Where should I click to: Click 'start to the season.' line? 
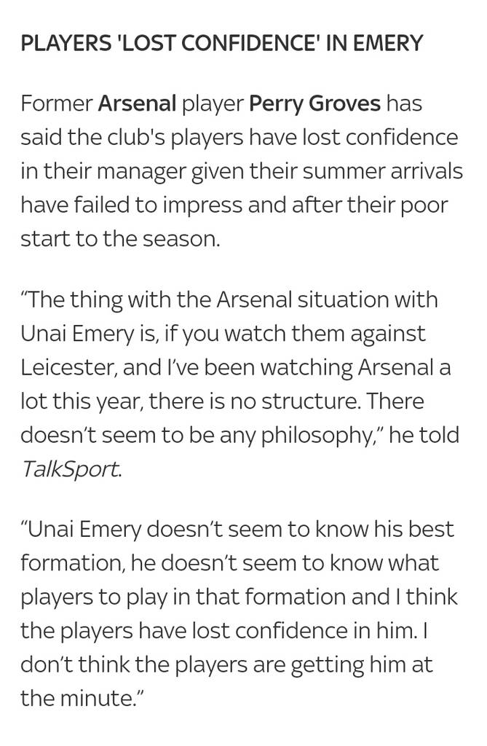click(120, 239)
